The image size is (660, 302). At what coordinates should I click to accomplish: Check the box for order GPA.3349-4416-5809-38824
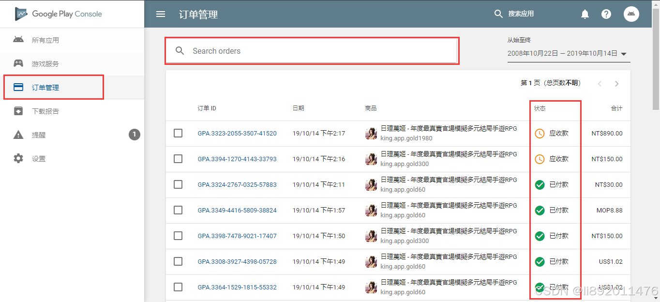coord(178,210)
